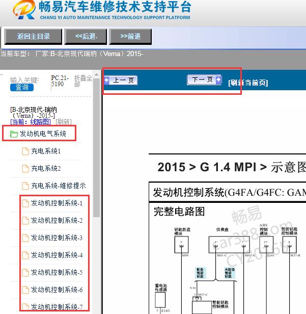Go back with the <<后退 button
The height and width of the screenshot is (314, 306).
pos(86,37)
